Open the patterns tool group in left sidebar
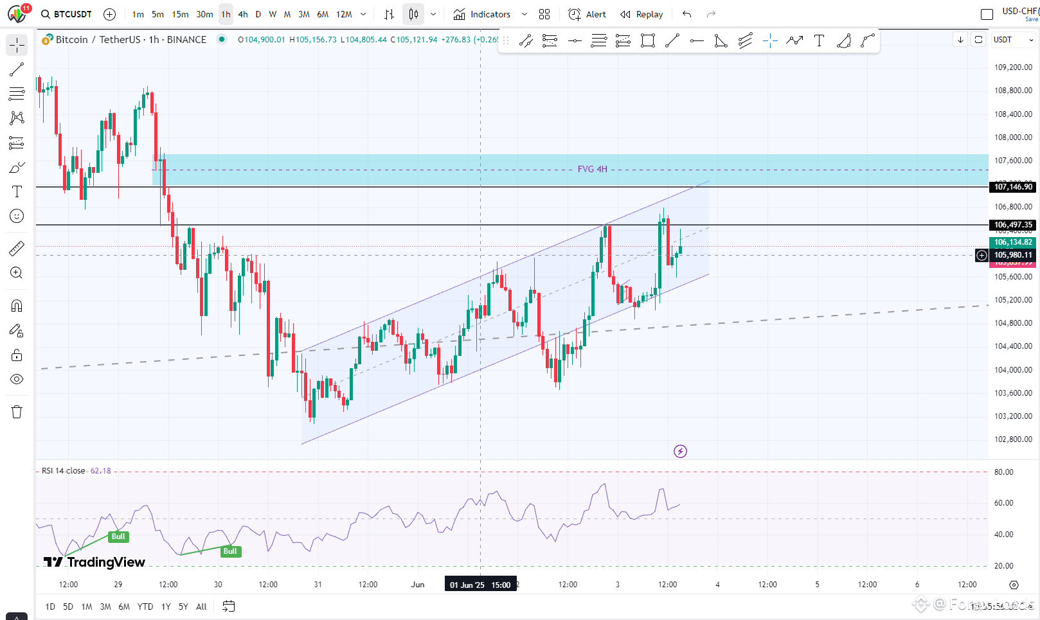Image resolution: width=1040 pixels, height=620 pixels. tap(17, 118)
